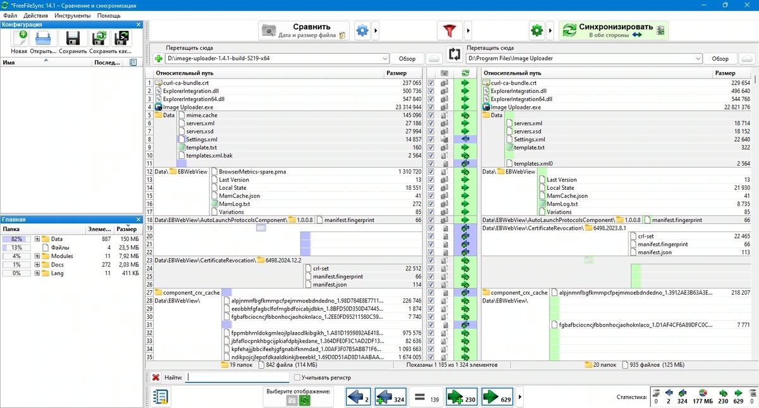
Task: Select cloud storage for right folder
Action: pos(746,59)
